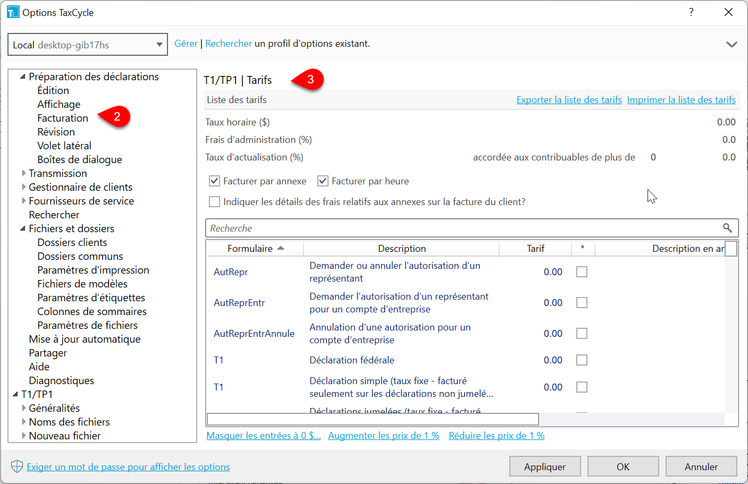Click Augmenter les prix de 1 % link
Viewport: 748px width, 484px height.
pos(384,436)
